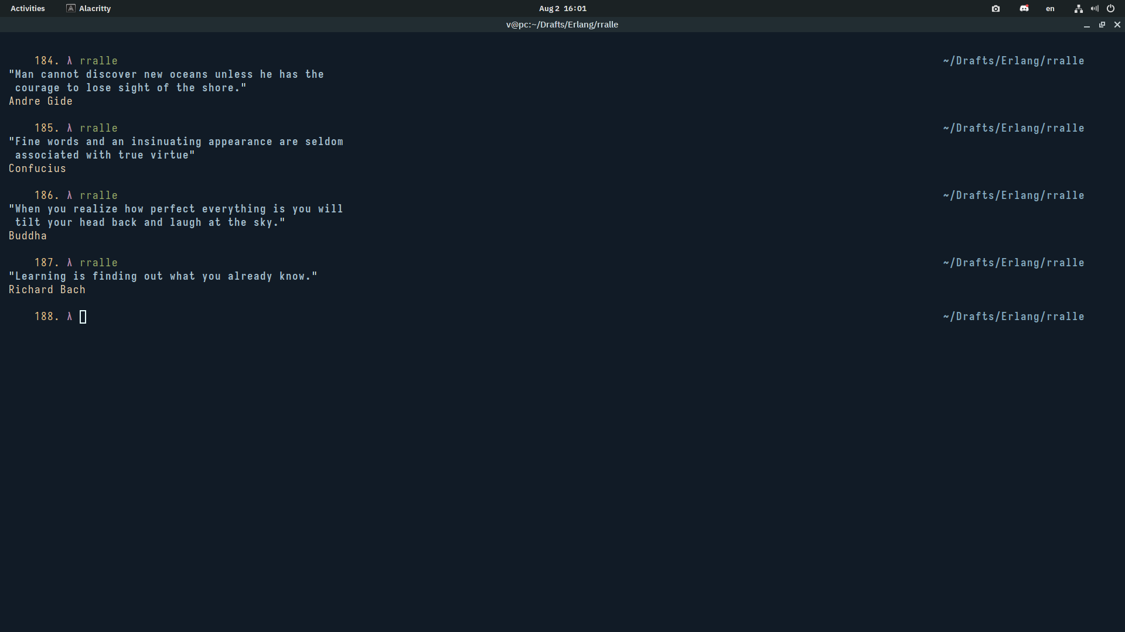
Task: Click the cursor at prompt 188
Action: 83,317
